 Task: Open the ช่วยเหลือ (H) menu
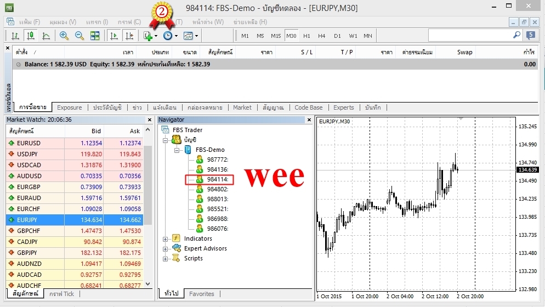[x=250, y=22]
